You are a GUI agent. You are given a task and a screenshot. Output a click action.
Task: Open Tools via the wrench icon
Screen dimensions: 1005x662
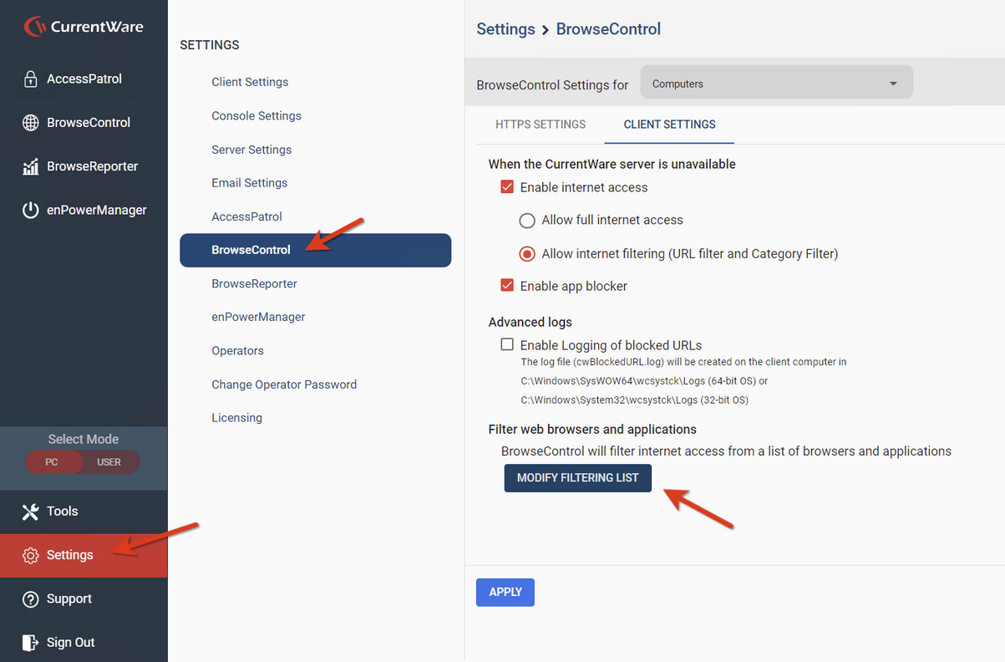[x=31, y=512]
